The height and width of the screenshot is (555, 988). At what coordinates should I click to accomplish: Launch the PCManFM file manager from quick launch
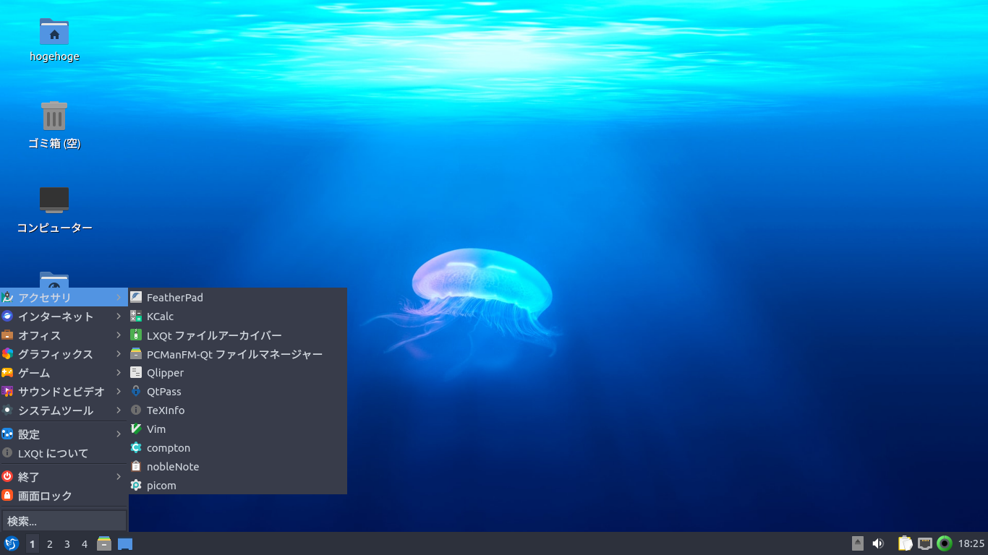(x=104, y=543)
